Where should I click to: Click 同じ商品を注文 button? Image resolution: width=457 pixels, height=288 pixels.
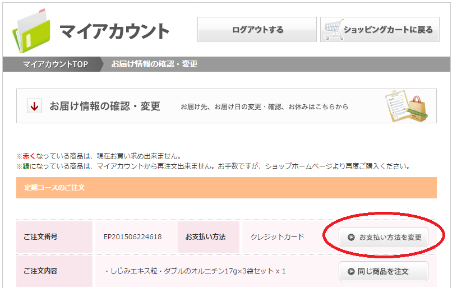[x=383, y=271]
